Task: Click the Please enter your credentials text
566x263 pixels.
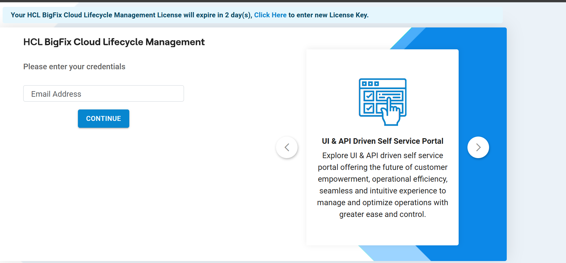Action: [74, 67]
